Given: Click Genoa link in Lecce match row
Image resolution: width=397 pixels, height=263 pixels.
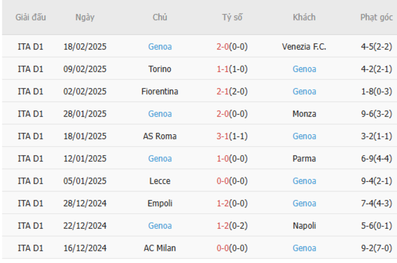Looking at the screenshot, I should pyautogui.click(x=304, y=181).
